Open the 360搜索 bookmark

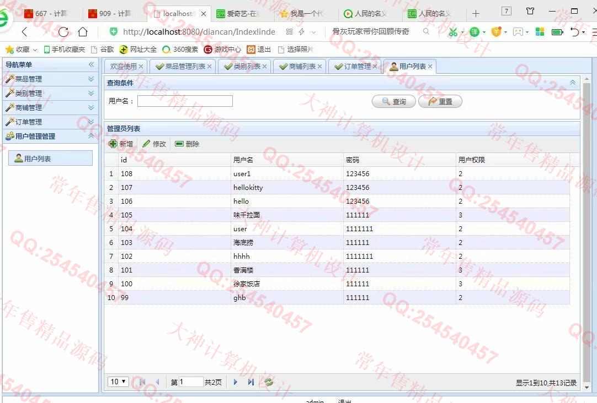coord(180,50)
